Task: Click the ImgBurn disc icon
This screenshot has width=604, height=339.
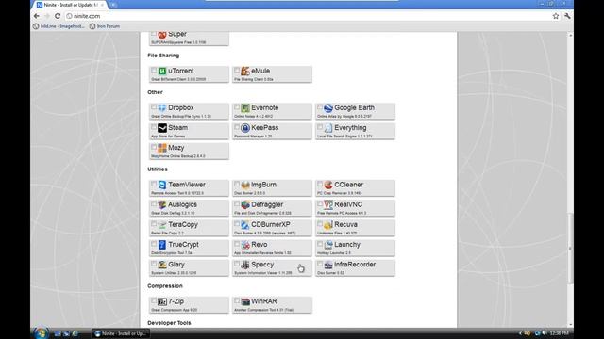Action: pos(245,185)
